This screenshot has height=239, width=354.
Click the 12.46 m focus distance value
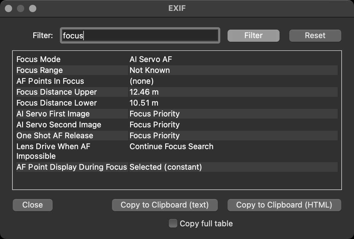tap(144, 92)
